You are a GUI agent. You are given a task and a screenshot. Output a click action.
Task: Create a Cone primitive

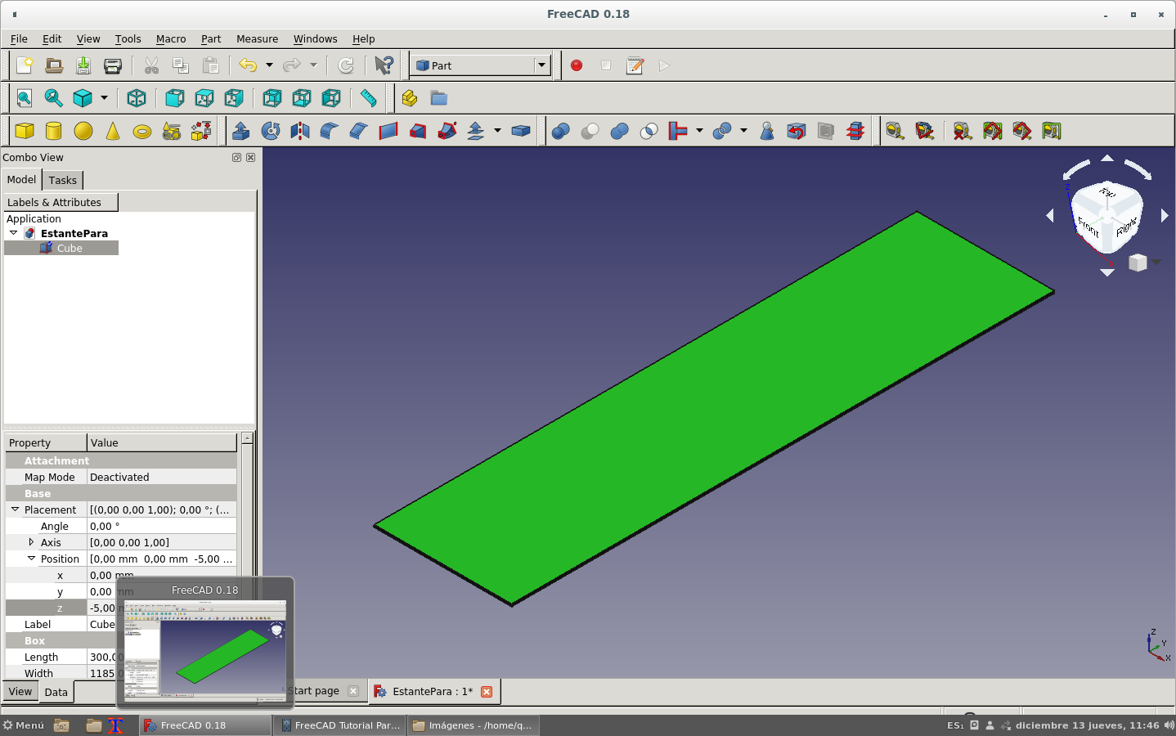click(113, 131)
